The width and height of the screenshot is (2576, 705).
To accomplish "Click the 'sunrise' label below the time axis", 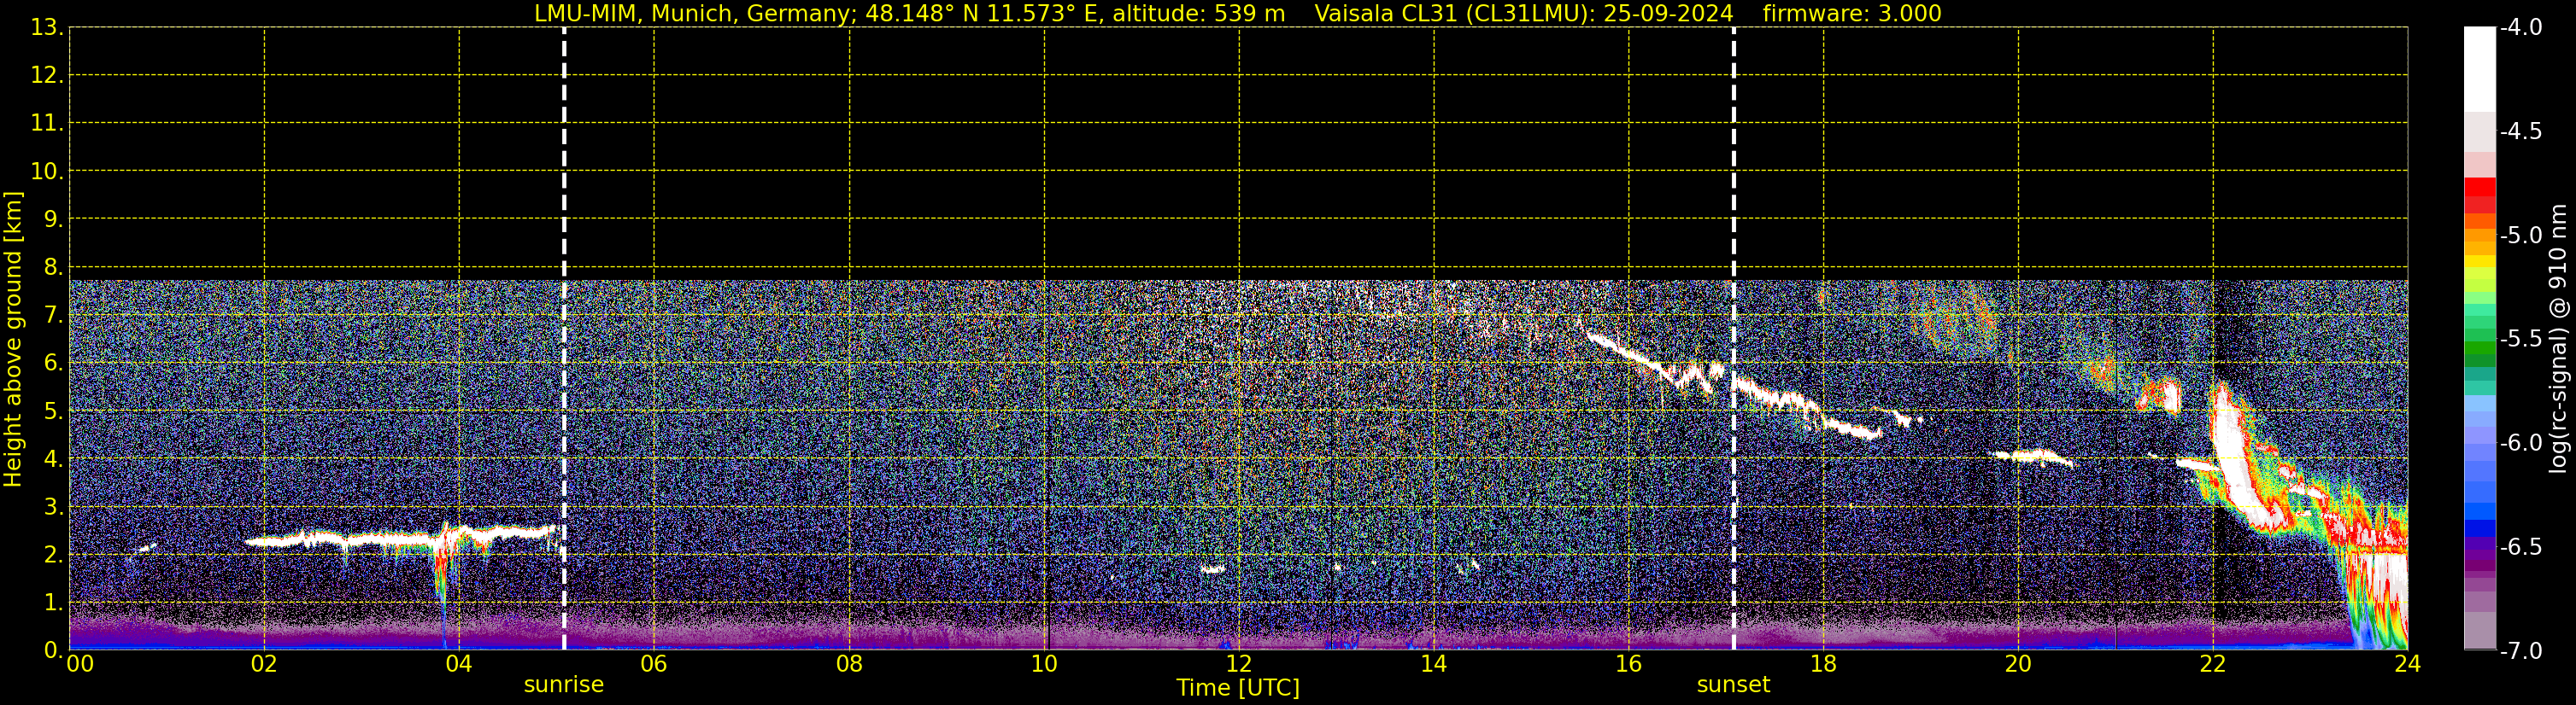I will click(x=564, y=685).
